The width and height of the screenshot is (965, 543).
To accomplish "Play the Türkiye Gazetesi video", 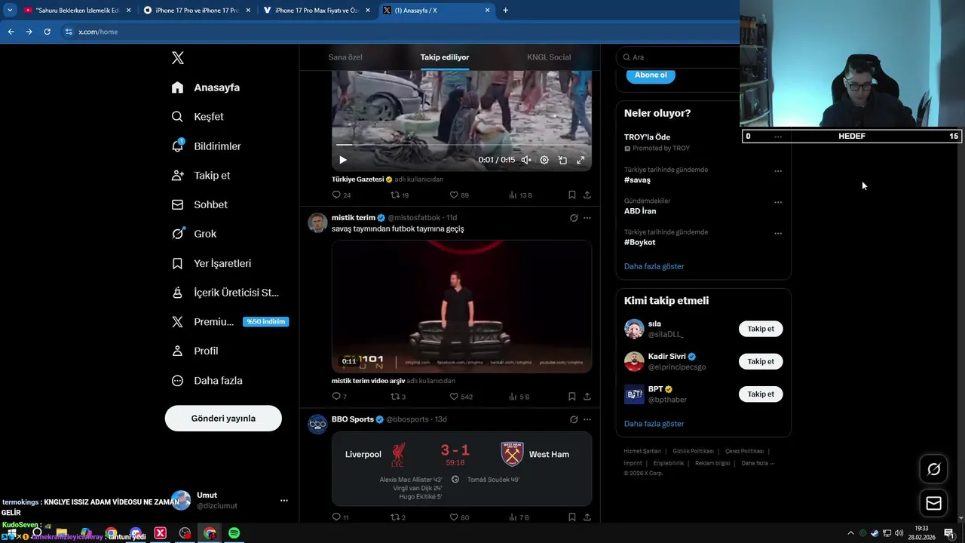I will (343, 160).
